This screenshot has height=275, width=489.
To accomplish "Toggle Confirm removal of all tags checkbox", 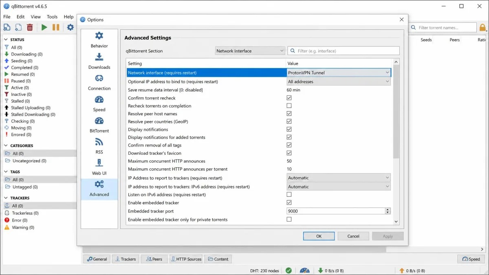I will tap(289, 145).
